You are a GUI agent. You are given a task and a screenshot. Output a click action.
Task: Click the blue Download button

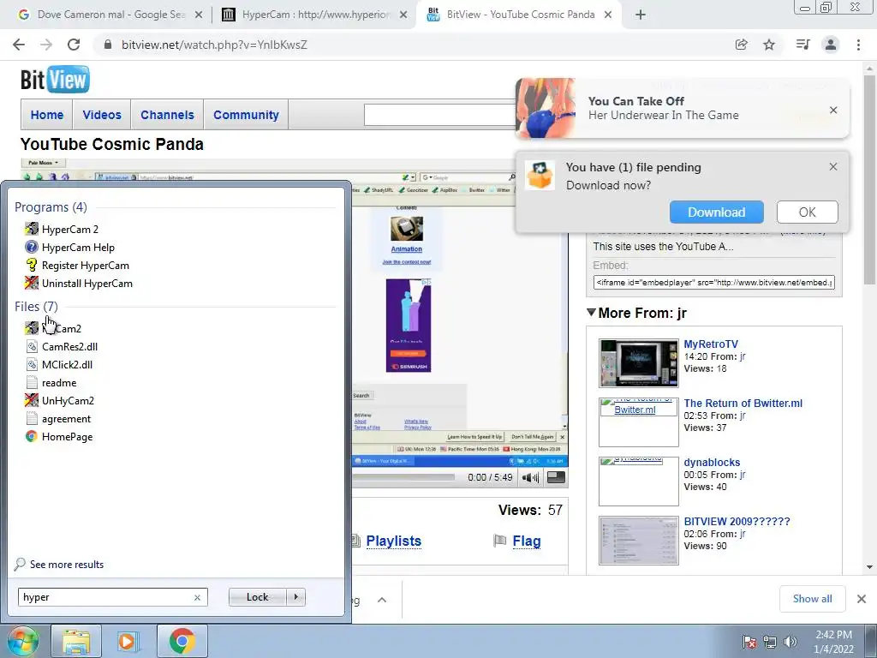coord(717,212)
